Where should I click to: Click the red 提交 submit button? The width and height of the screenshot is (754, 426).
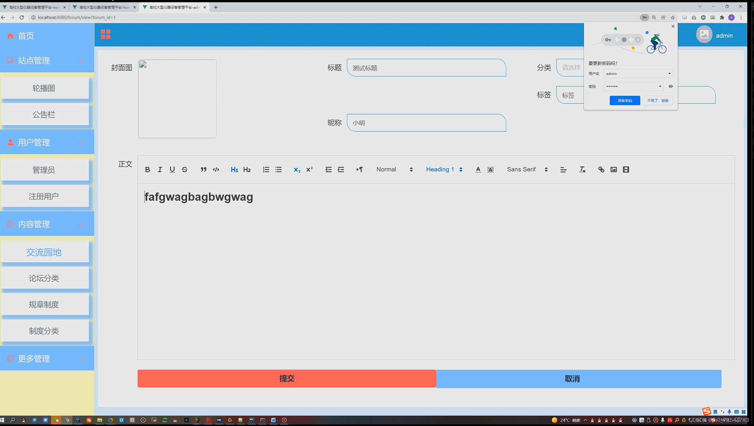point(287,379)
